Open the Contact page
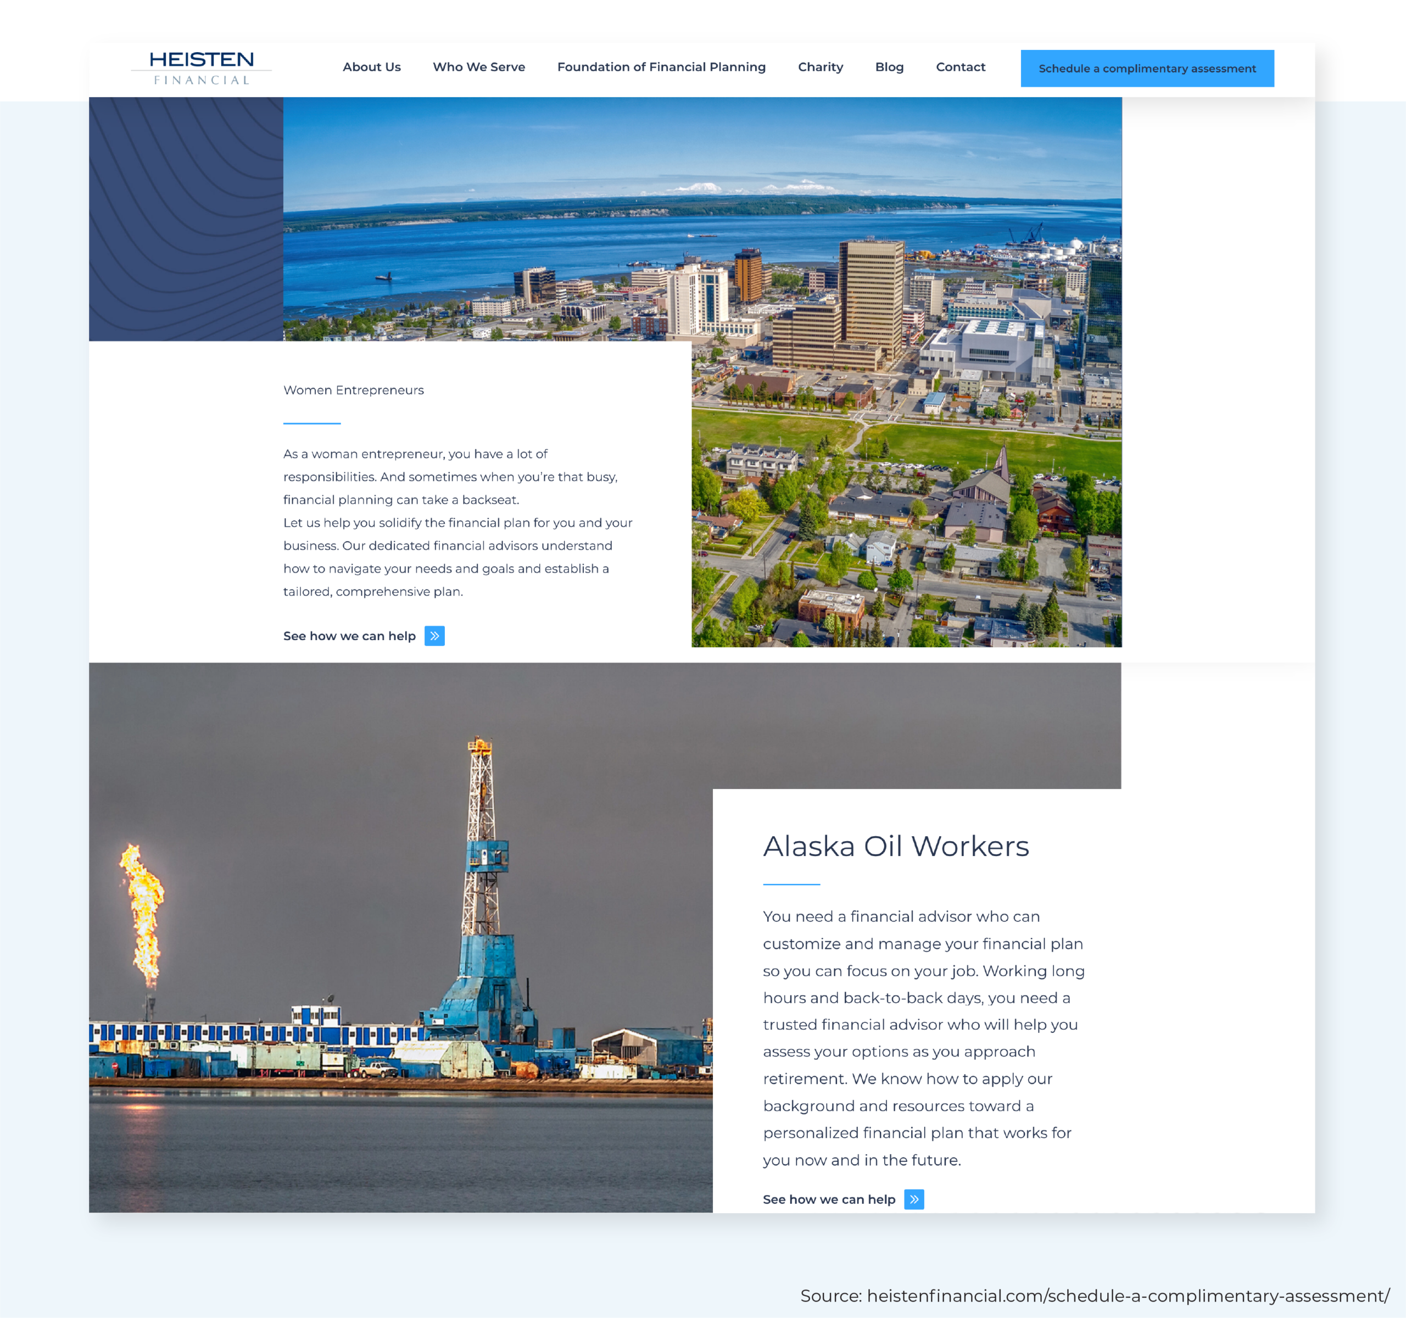Screen dimensions: 1406x1318 tap(961, 67)
